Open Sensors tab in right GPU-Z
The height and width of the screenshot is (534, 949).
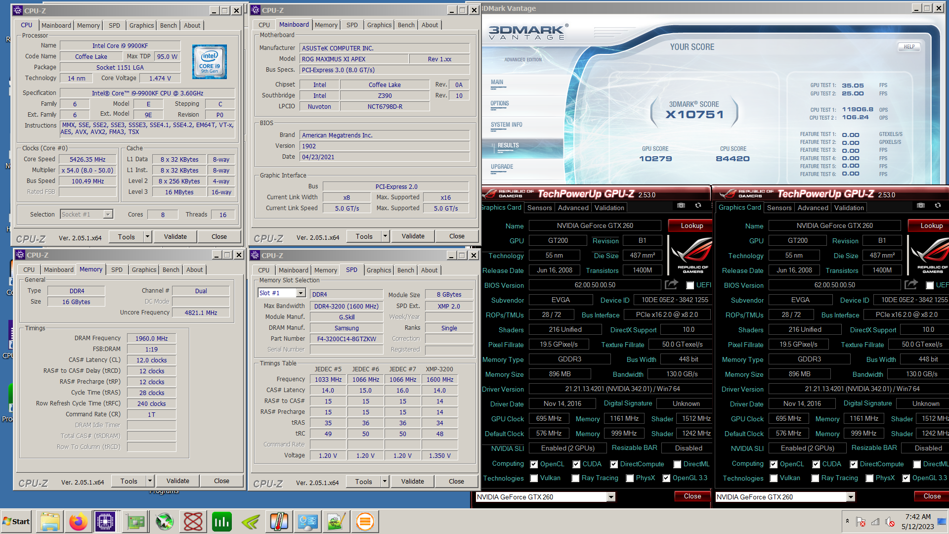pyautogui.click(x=779, y=208)
